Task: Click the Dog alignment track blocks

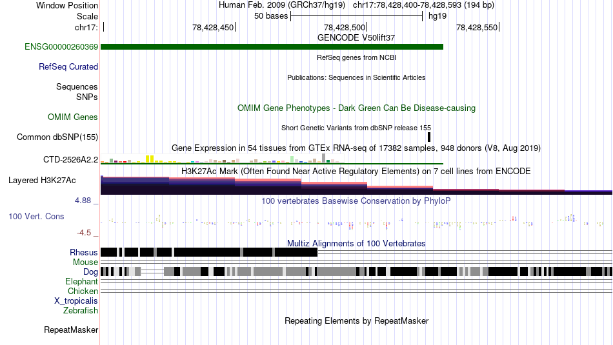Action: click(x=356, y=271)
